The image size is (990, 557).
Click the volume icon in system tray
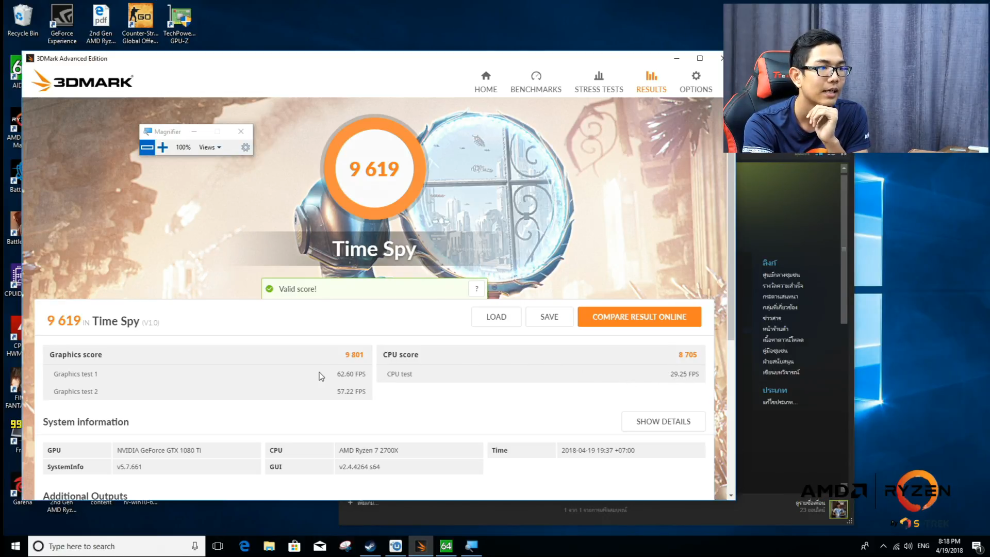pyautogui.click(x=908, y=546)
